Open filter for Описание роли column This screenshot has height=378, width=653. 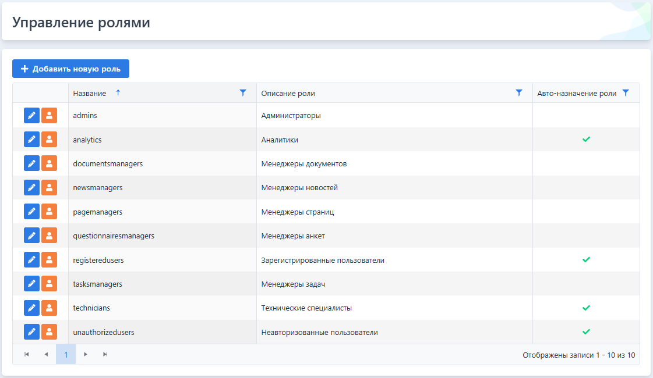coord(519,93)
